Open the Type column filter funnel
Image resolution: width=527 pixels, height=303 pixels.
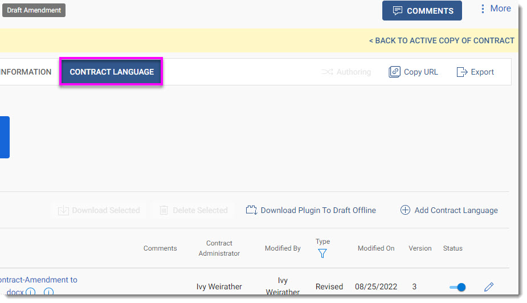click(x=322, y=253)
